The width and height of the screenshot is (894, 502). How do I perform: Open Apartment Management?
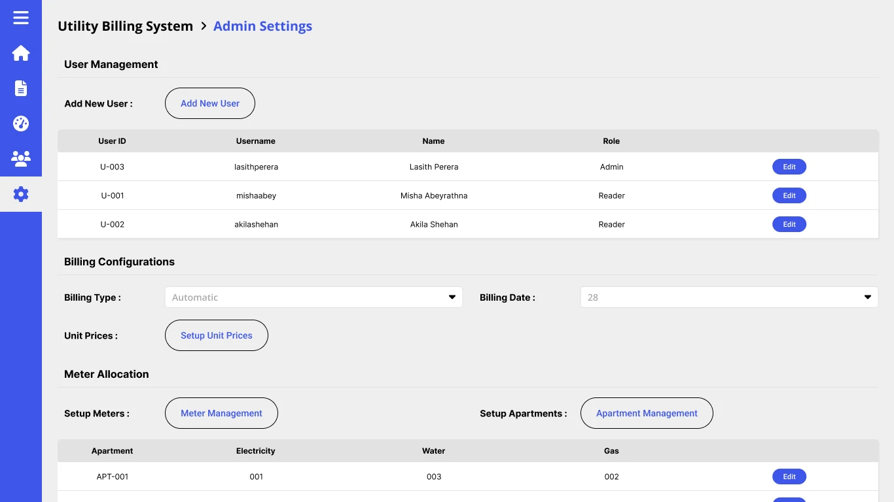(x=647, y=413)
